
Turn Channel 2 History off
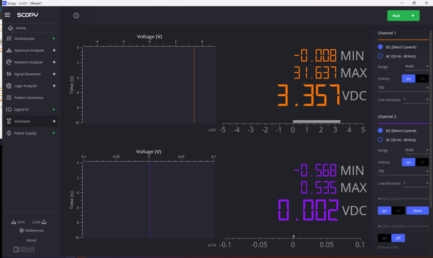pyautogui.click(x=422, y=162)
